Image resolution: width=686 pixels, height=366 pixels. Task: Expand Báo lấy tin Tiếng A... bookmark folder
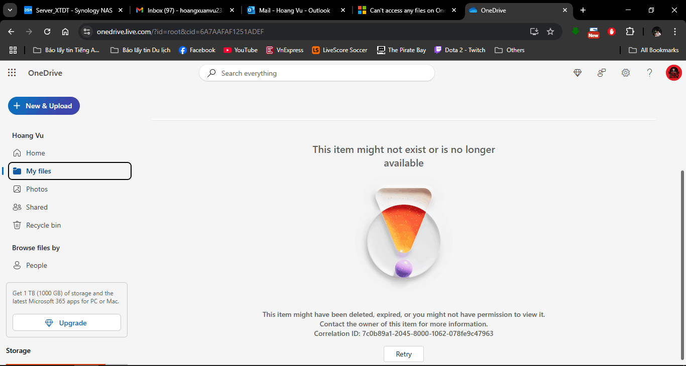[66, 50]
